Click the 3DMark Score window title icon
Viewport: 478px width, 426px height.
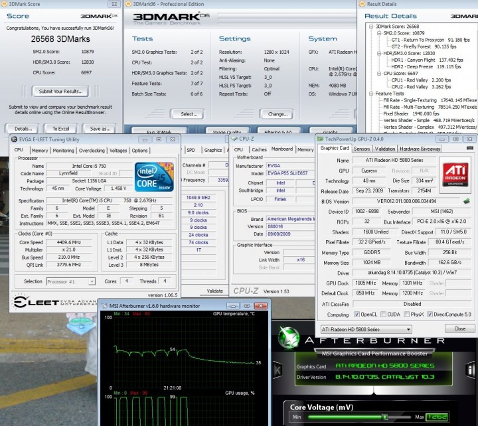coord(4,4)
